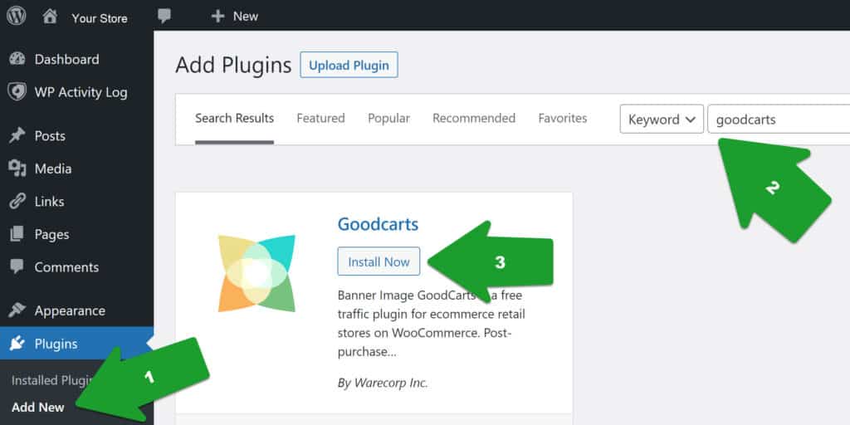Click Install Now for Goodcarts
The image size is (850, 425).
[x=379, y=261]
